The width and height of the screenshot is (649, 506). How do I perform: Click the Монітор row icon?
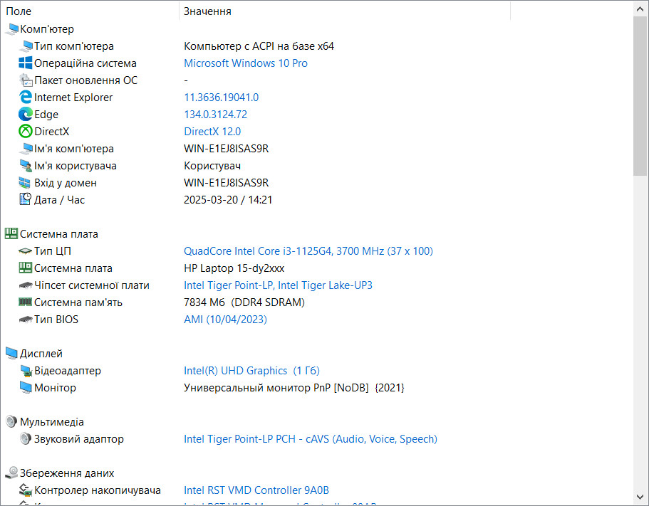pos(25,387)
